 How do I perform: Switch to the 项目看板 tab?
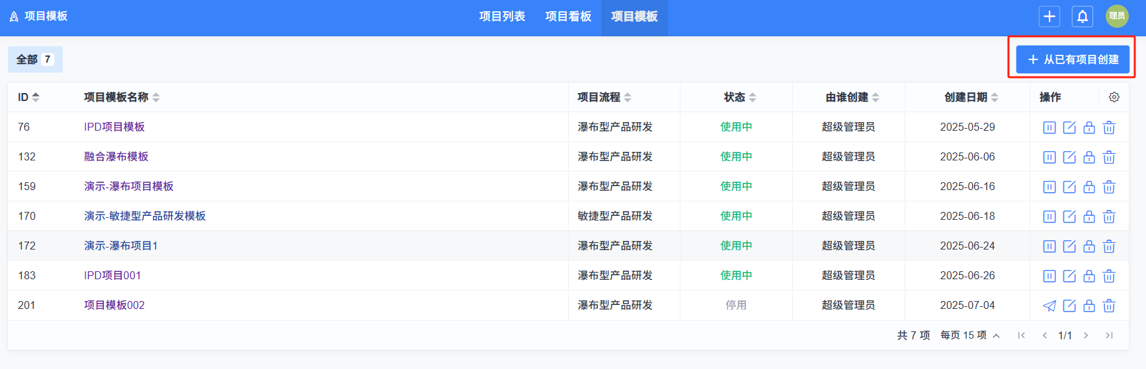click(x=568, y=17)
